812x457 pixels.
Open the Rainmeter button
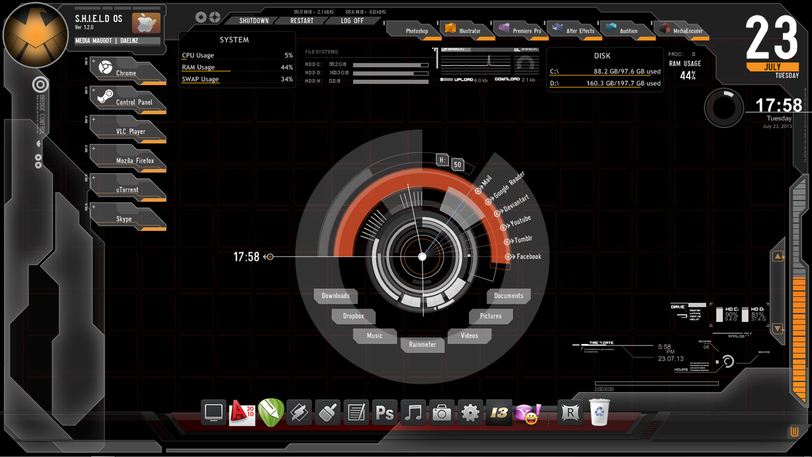pos(422,345)
